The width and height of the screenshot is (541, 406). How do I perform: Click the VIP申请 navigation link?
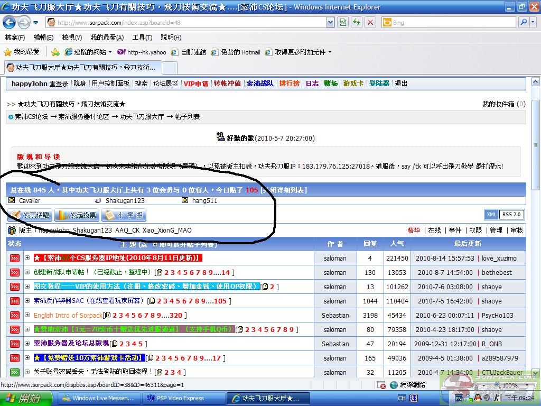(x=195, y=84)
